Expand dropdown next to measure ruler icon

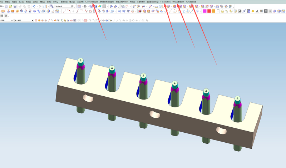point(153,6)
